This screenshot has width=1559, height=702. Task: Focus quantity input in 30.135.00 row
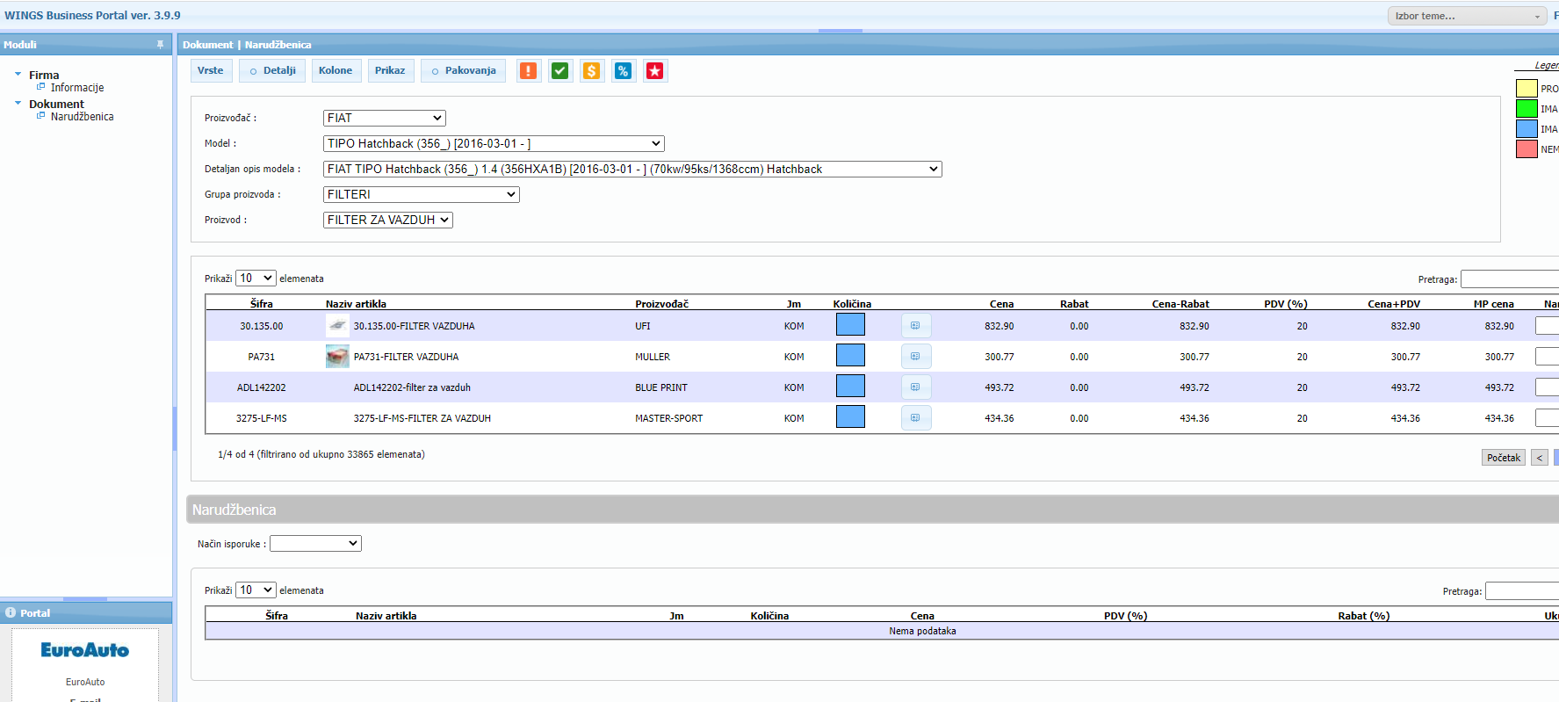pyautogui.click(x=1547, y=326)
